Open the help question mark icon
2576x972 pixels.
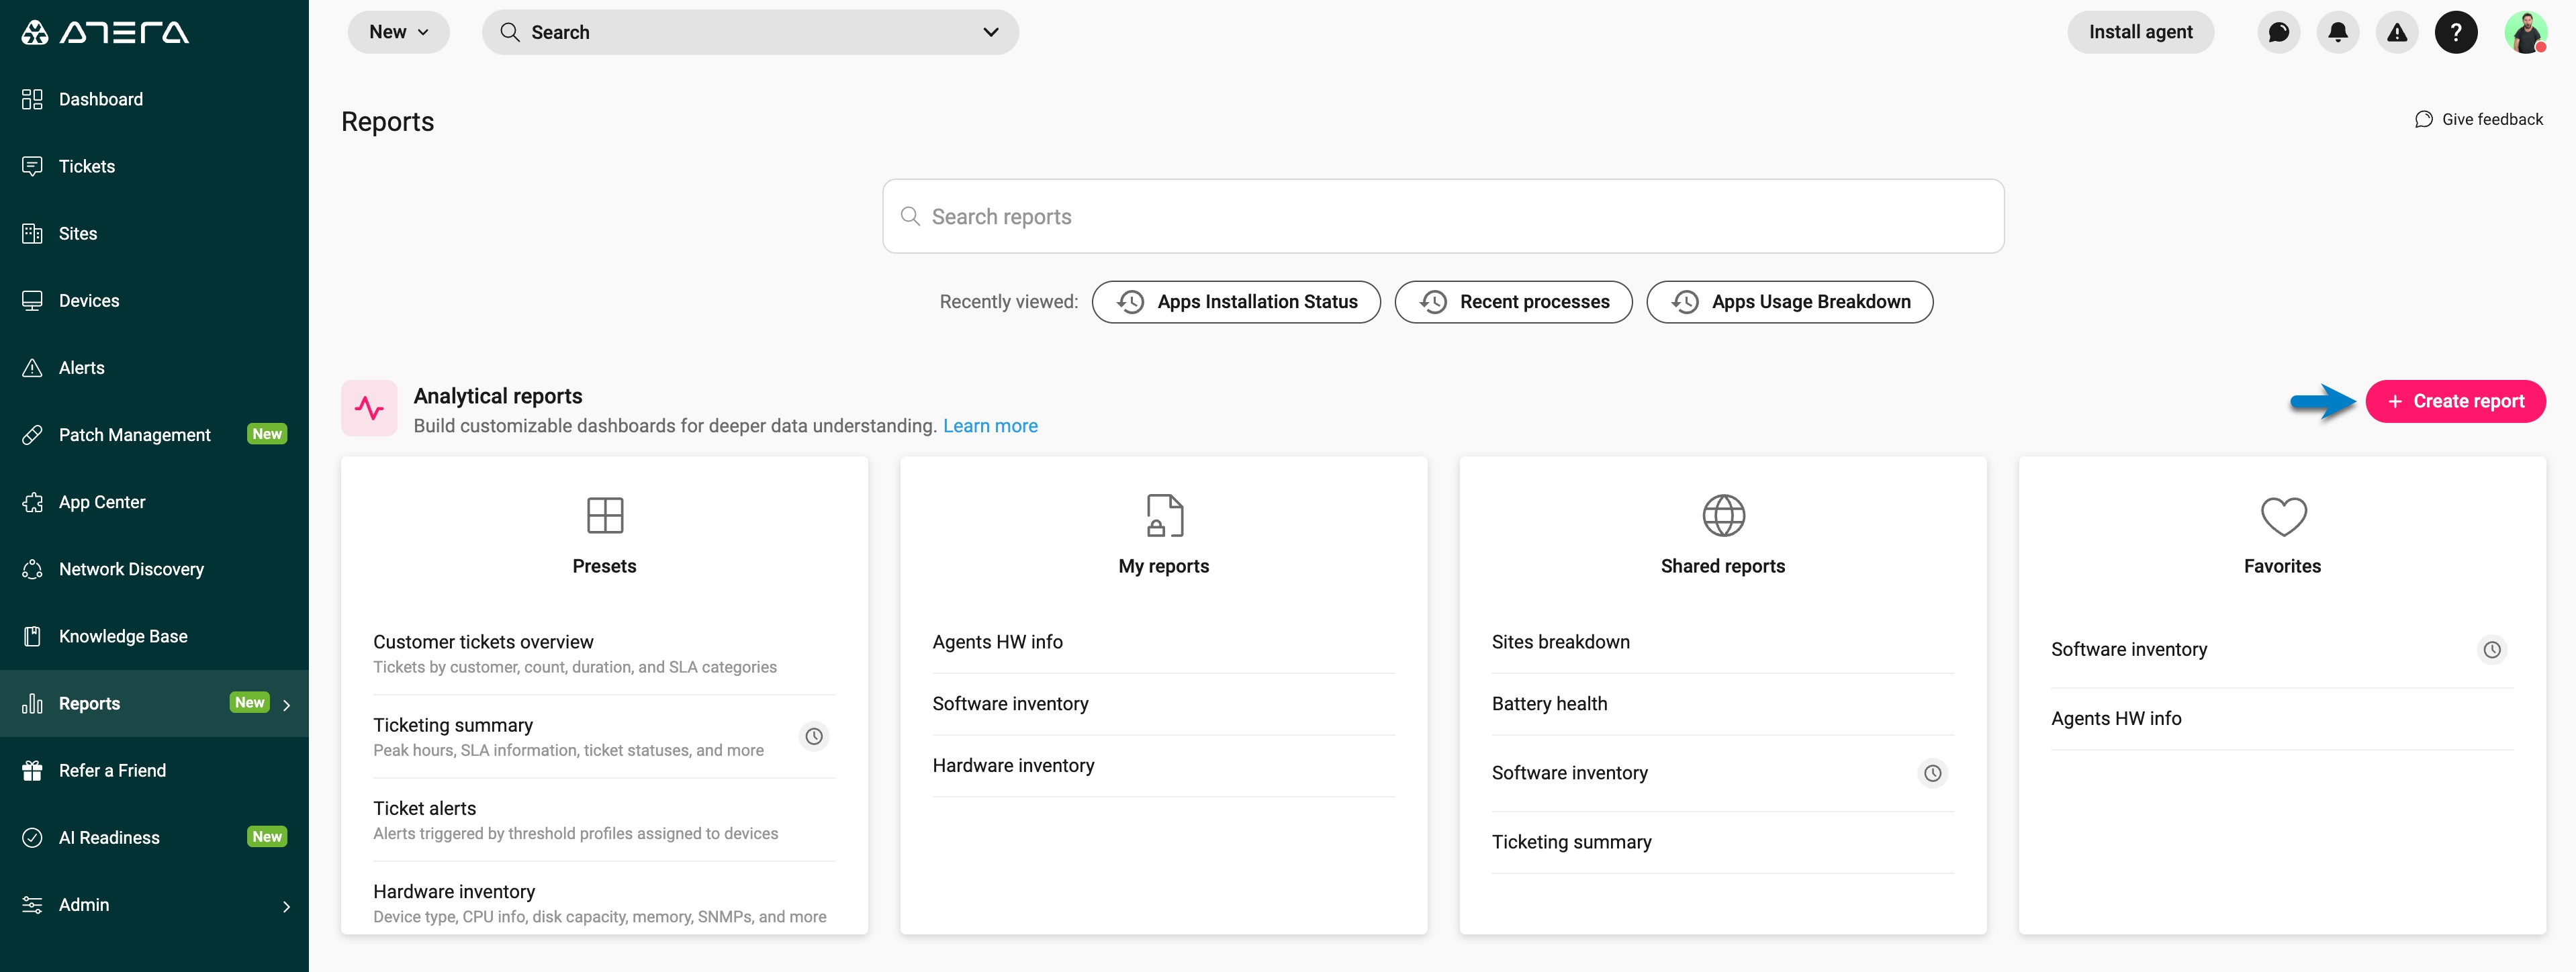coord(2456,32)
